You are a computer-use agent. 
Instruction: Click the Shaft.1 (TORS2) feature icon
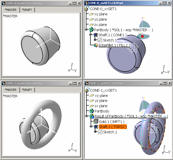pos(96,127)
